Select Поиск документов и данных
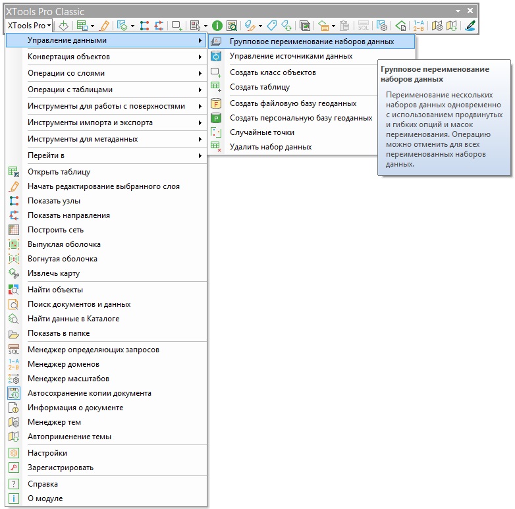 [x=107, y=304]
